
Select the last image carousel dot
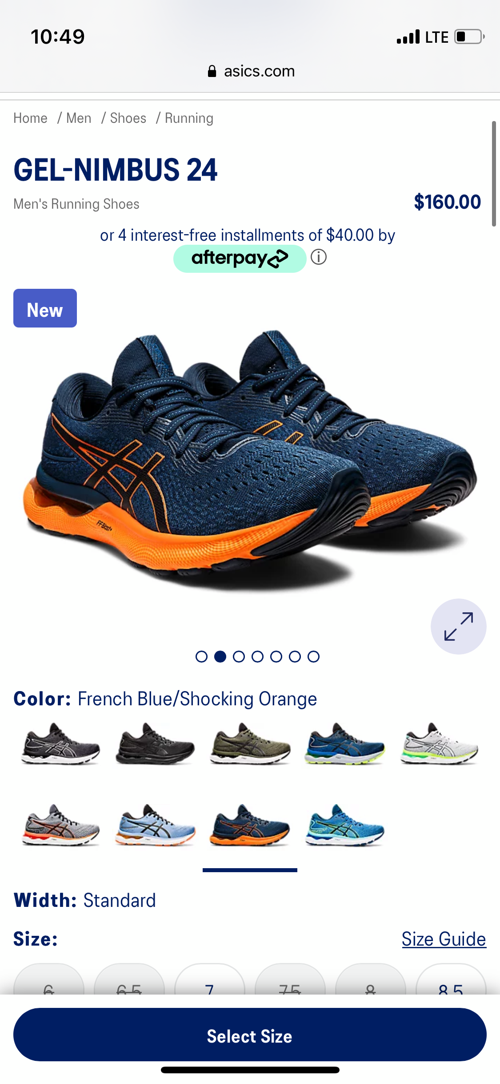(313, 657)
